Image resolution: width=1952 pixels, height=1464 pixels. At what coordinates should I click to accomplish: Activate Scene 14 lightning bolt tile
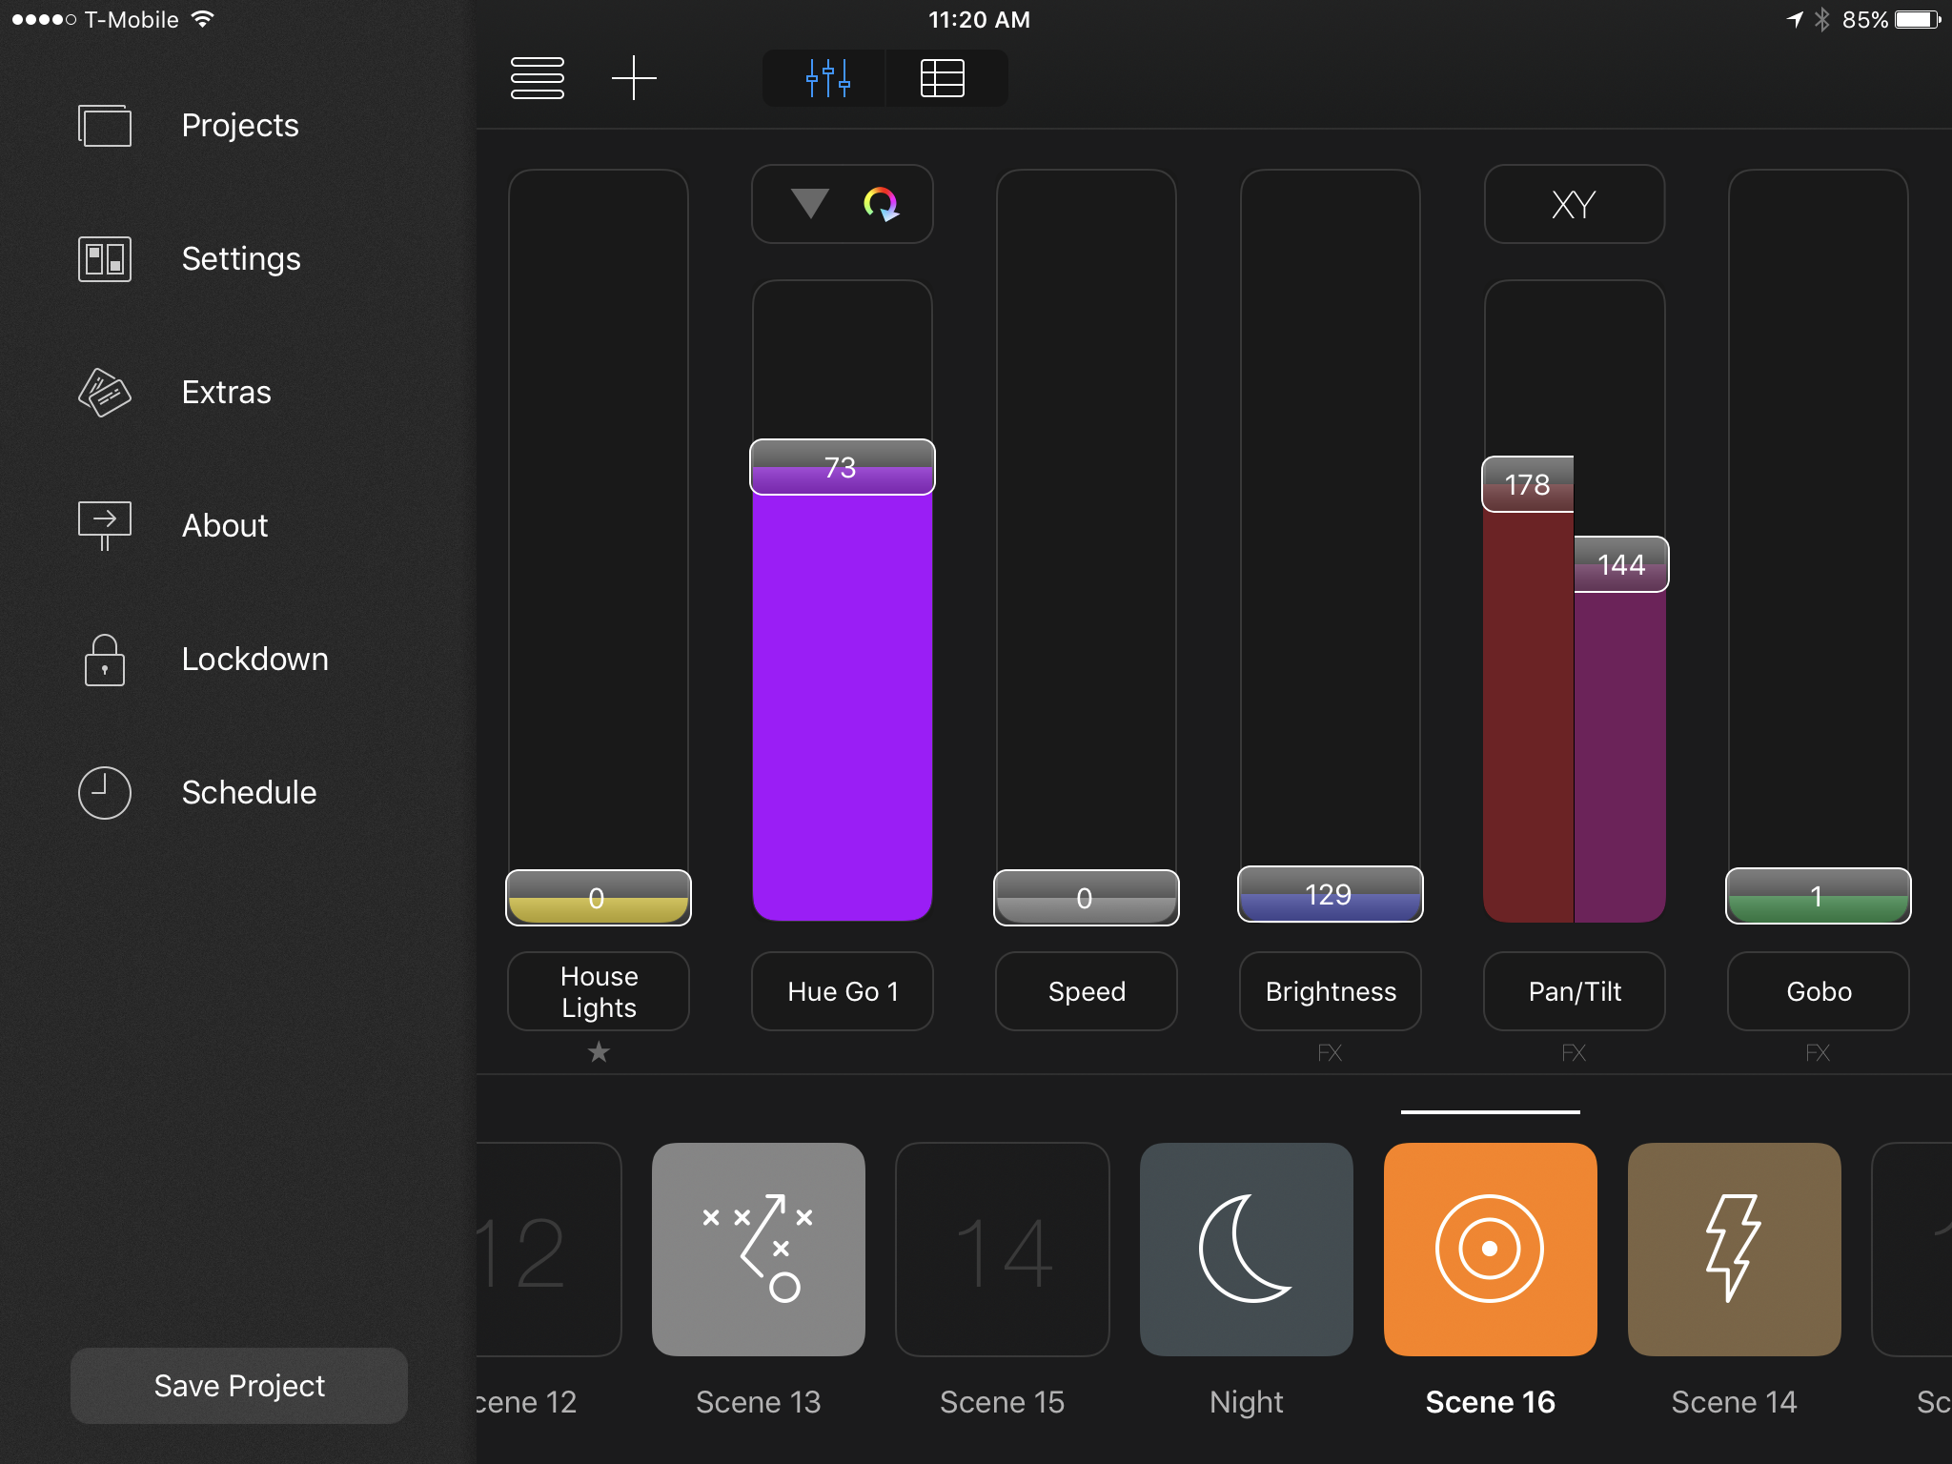click(1735, 1250)
